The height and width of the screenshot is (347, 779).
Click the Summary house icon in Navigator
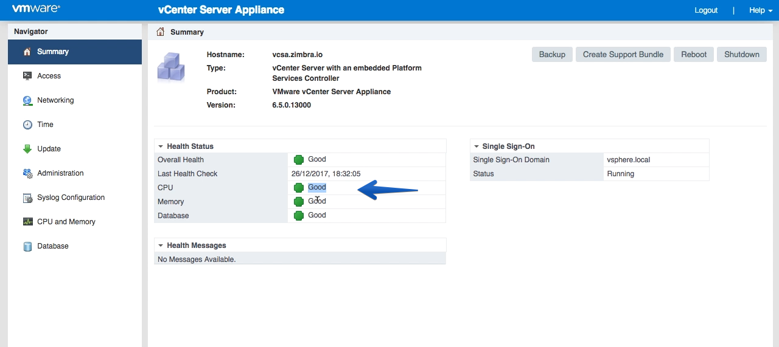coord(27,52)
